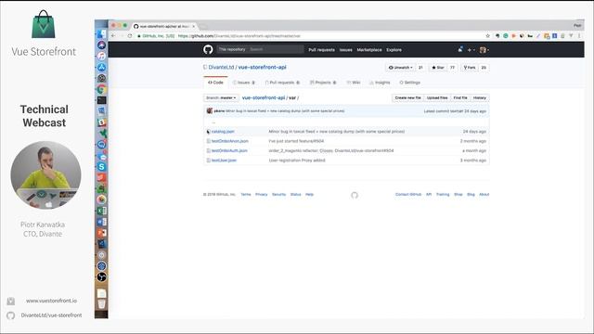
Task: Open the catalog.json file
Action: 223,132
